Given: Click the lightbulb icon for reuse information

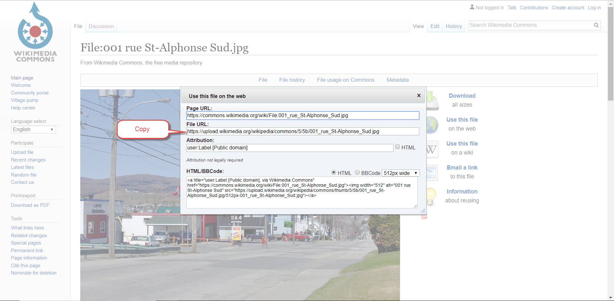Looking at the screenshot, I should pos(431,196).
